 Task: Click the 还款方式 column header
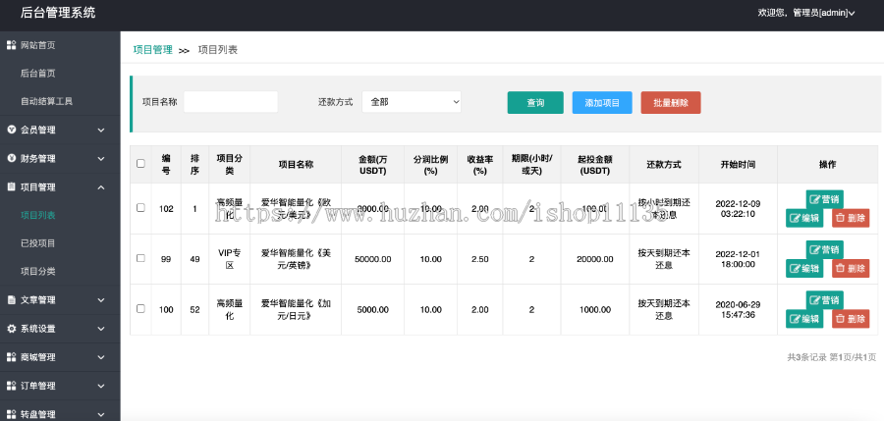pyautogui.click(x=664, y=165)
